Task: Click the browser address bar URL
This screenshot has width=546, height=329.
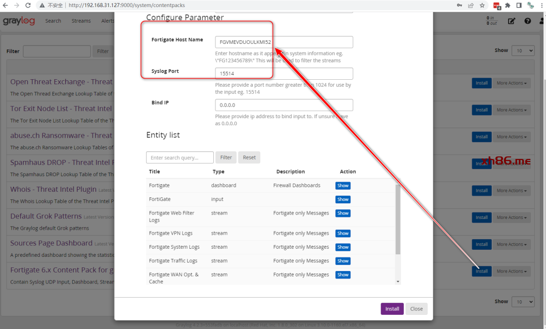Action: (127, 5)
